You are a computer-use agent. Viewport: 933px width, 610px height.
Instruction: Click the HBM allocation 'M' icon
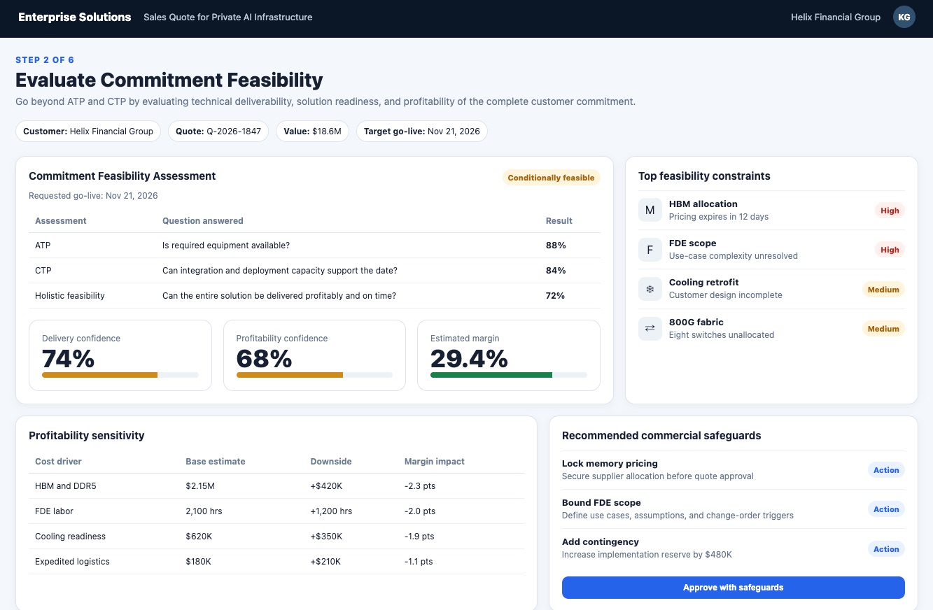(x=650, y=211)
